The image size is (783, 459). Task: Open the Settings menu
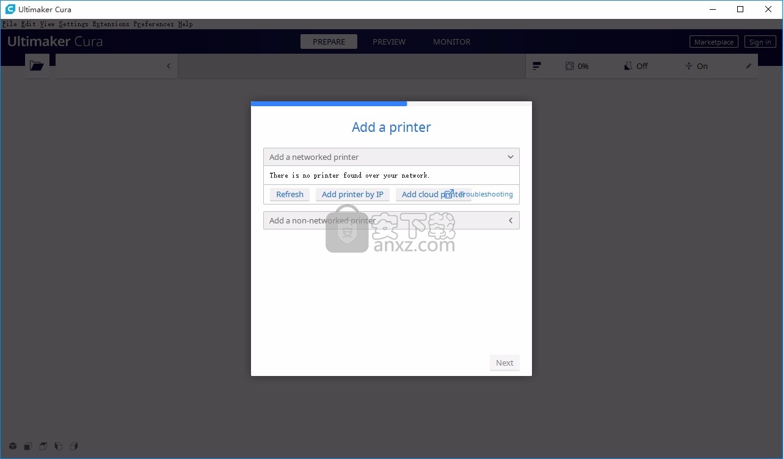click(x=74, y=24)
